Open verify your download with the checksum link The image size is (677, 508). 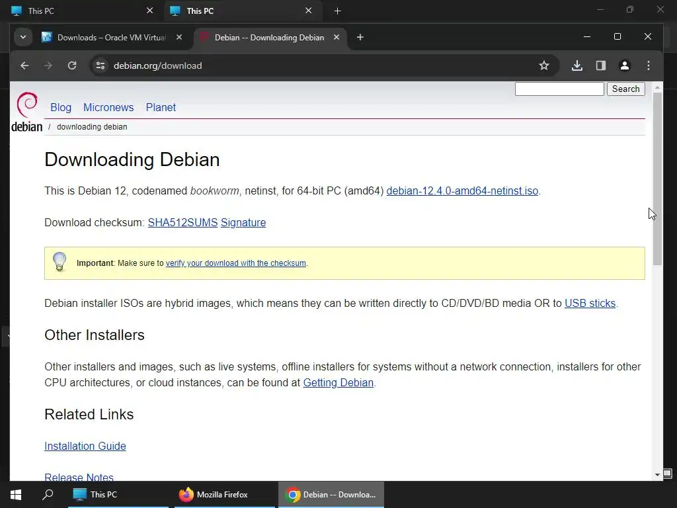(x=236, y=263)
